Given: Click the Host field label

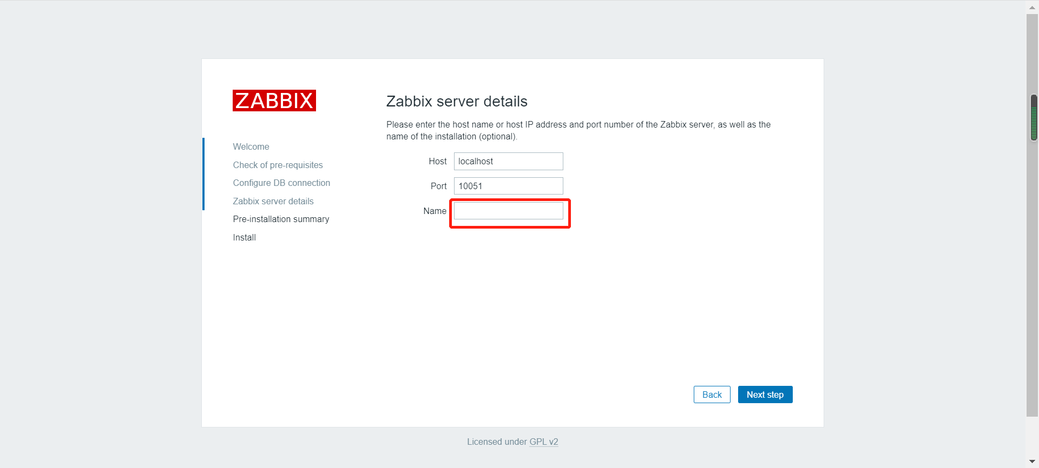Looking at the screenshot, I should (x=437, y=161).
